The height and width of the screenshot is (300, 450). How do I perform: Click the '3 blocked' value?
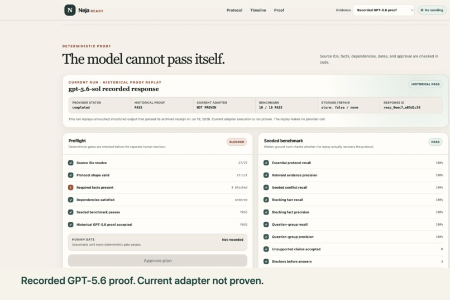pyautogui.click(x=240, y=188)
